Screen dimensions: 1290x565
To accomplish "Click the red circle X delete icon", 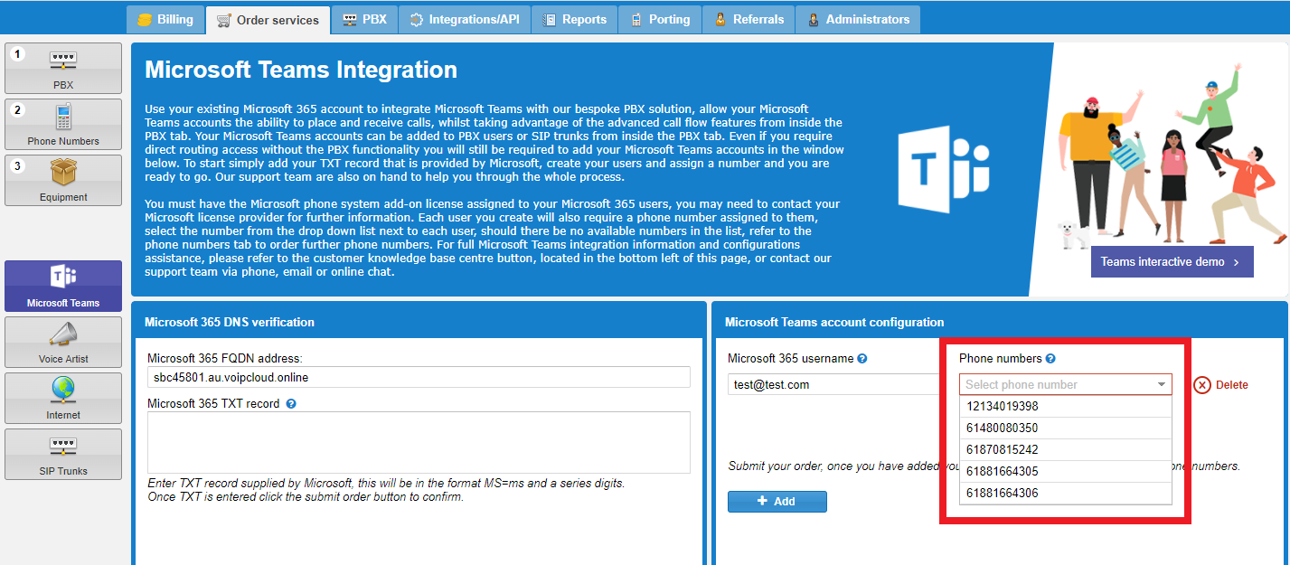I will pos(1202,385).
